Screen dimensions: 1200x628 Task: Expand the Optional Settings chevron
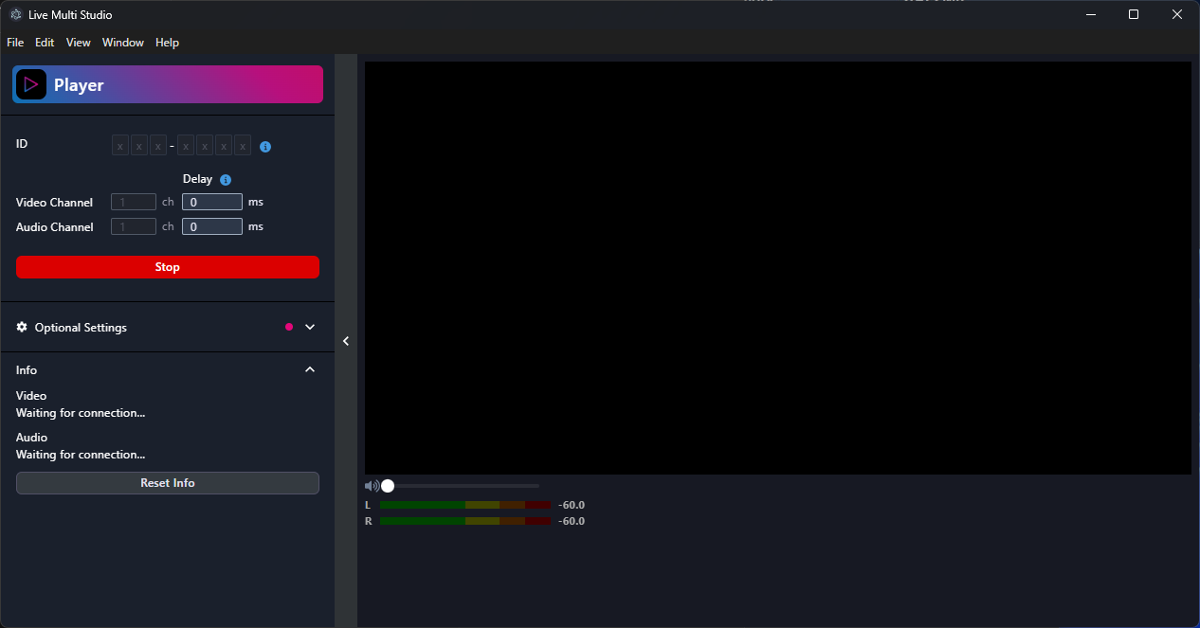(310, 327)
